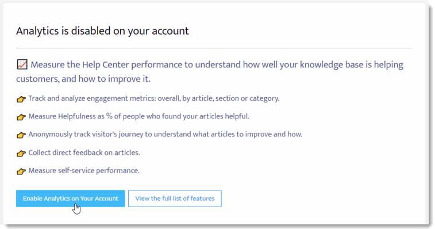Click heading 'Analytics is disabled on your account'
Screen dimensions: 435x229
coord(102,31)
